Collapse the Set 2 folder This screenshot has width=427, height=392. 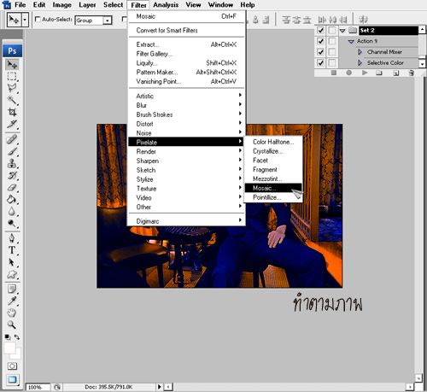point(342,30)
